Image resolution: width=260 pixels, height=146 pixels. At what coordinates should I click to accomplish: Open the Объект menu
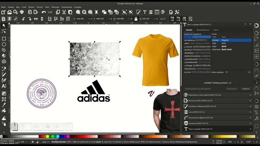point(31,7)
